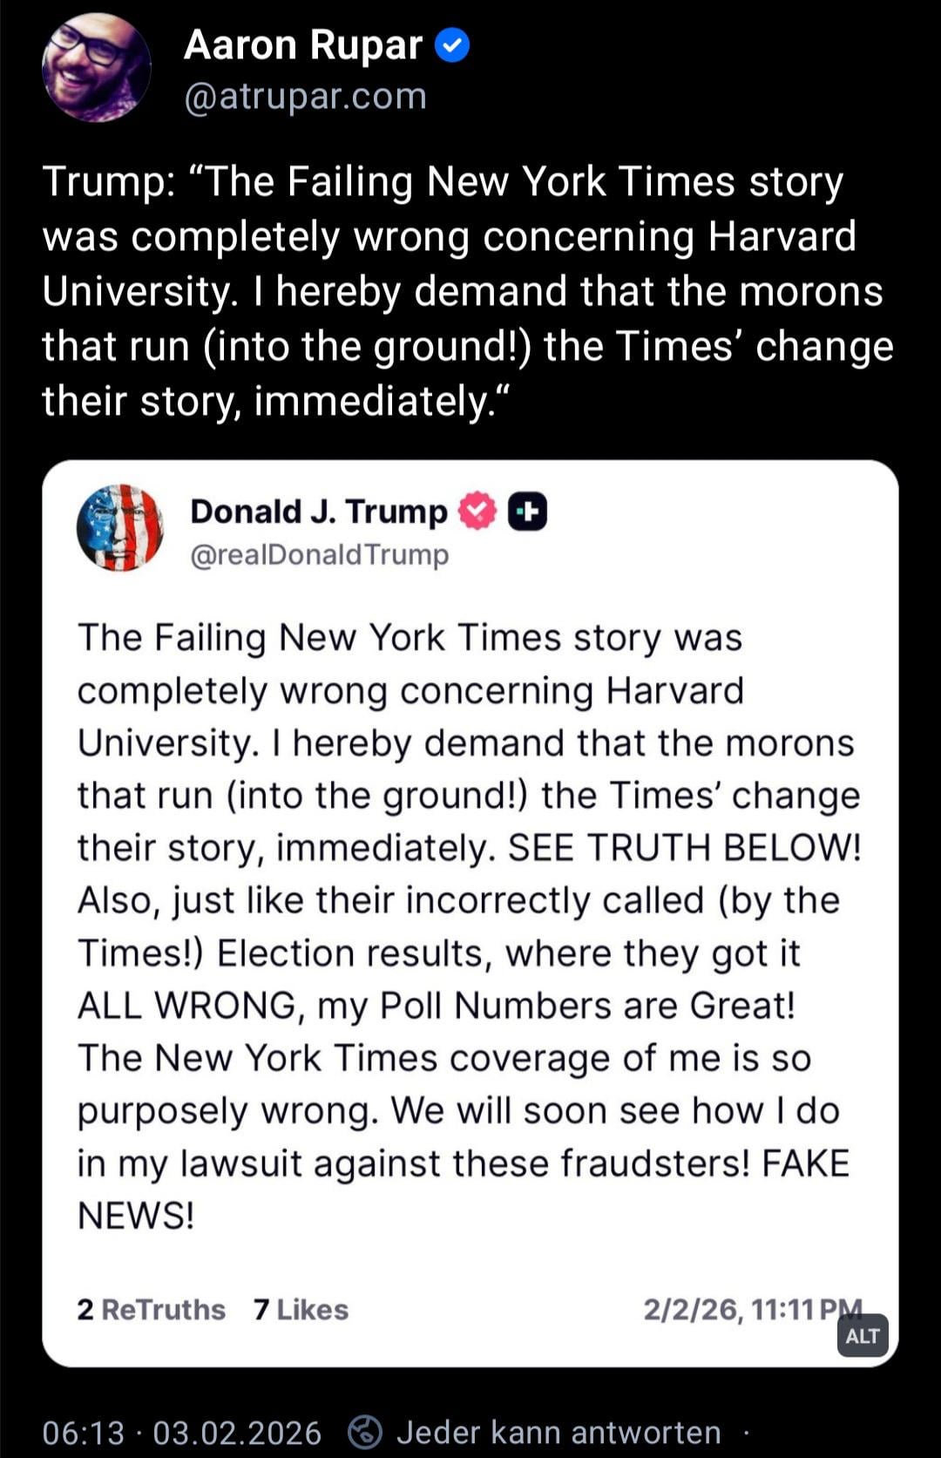The image size is (941, 1458).
Task: Open Aaron Rupar's profile picture
Action: (x=96, y=68)
